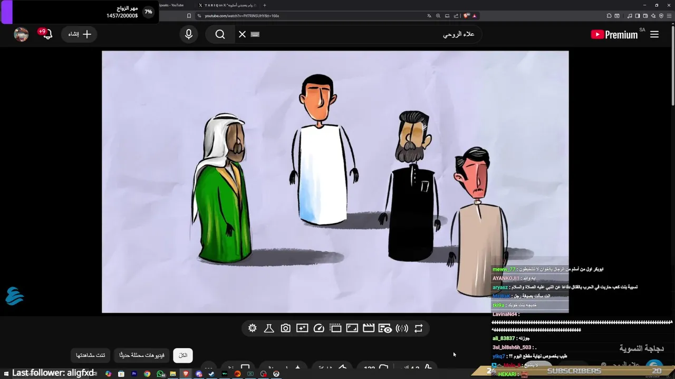Viewport: 675px width, 379px height.
Task: Open a new browser tab
Action: coord(265,5)
